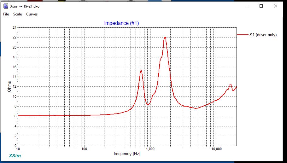
Task: Minimize the Xsim window
Action: click(x=247, y=6)
